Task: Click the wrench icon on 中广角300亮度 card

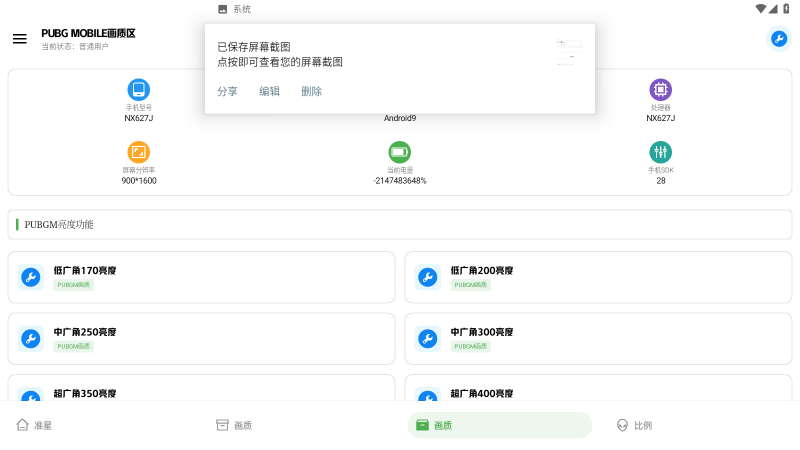Action: point(427,338)
